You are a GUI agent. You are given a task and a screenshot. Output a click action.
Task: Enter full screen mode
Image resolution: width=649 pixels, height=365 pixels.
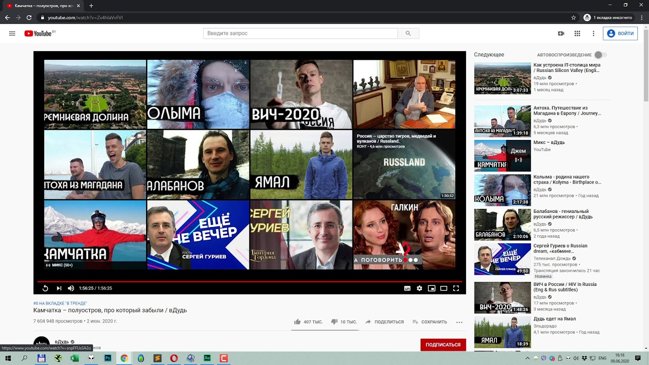(456, 288)
